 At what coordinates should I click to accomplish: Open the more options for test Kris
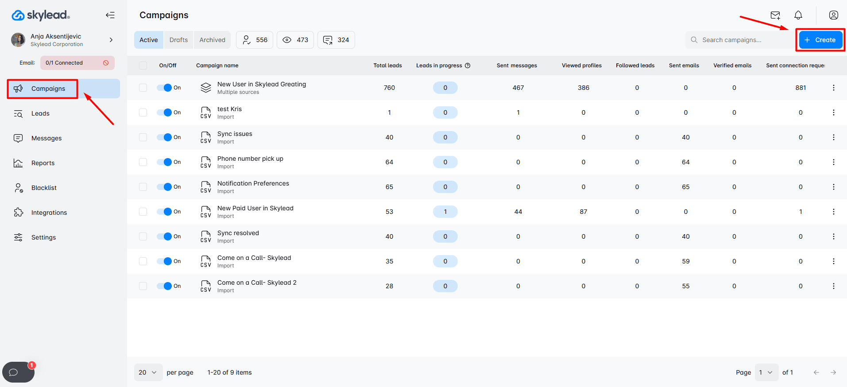coord(834,112)
